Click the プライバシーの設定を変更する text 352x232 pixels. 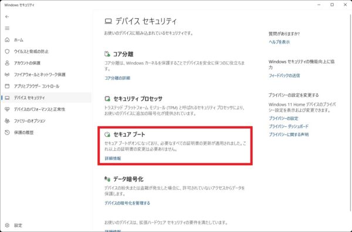(294, 95)
